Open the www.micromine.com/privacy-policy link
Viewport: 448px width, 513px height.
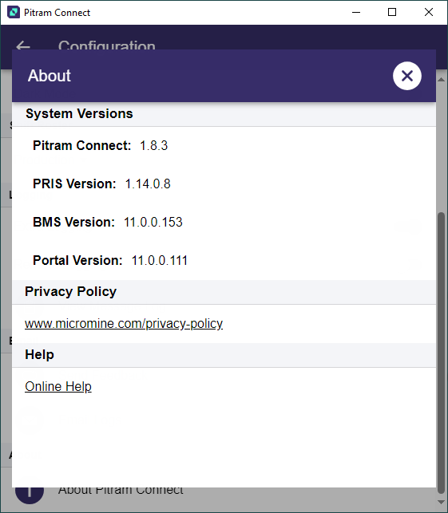click(x=124, y=324)
